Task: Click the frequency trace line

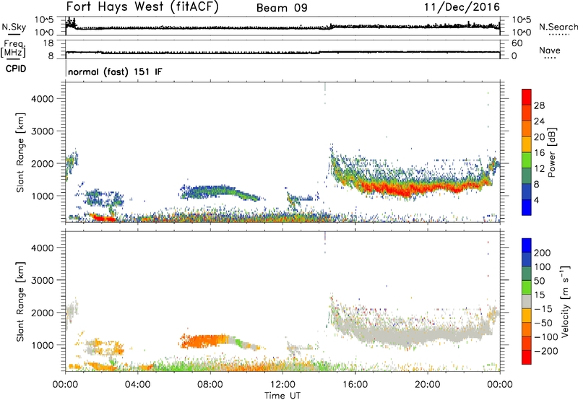Action: pos(282,52)
